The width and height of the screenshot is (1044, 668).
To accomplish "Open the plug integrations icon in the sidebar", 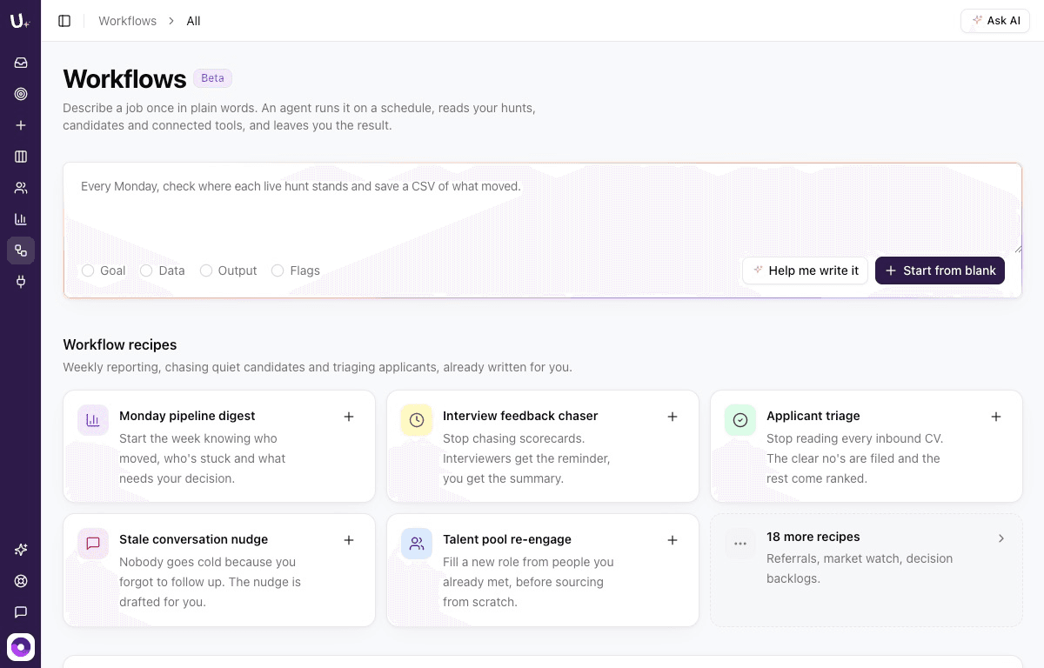I will click(21, 282).
